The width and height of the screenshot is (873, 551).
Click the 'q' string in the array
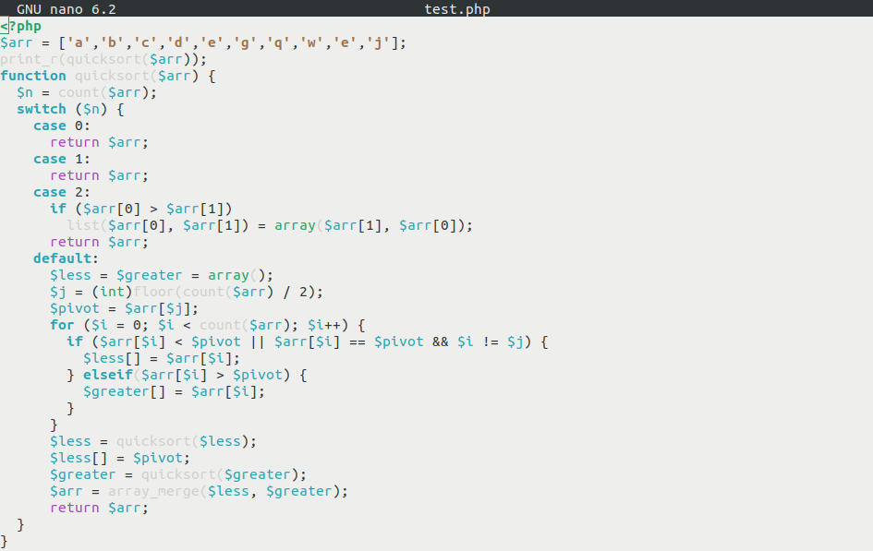(278, 42)
